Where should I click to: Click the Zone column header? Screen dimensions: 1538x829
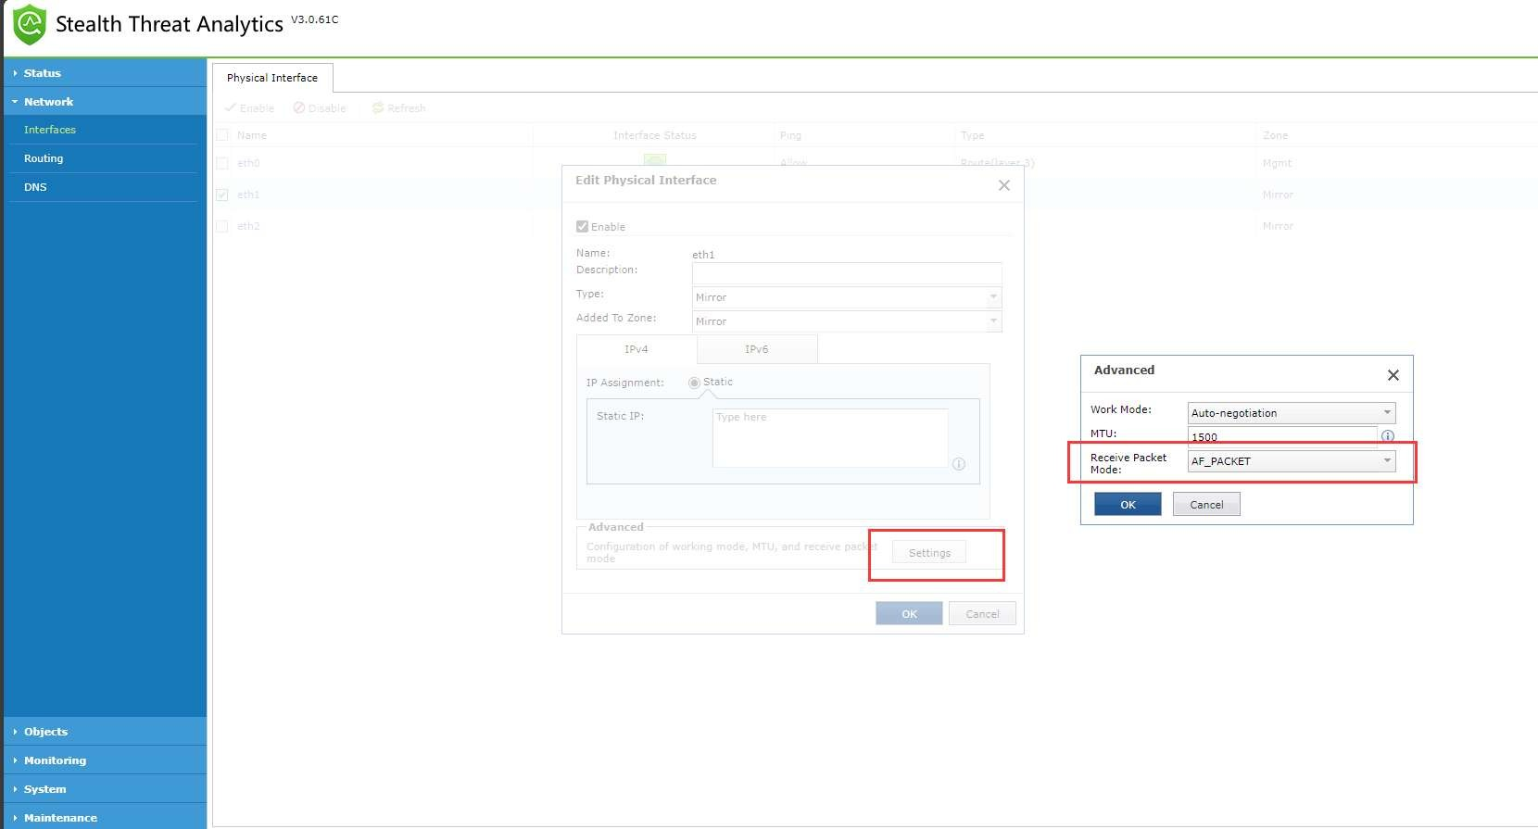pyautogui.click(x=1275, y=135)
